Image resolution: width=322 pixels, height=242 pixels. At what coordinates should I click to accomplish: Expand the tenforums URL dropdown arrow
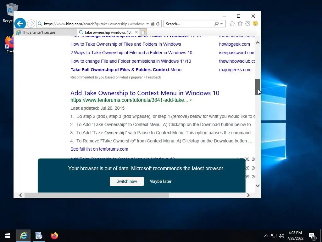(191, 100)
